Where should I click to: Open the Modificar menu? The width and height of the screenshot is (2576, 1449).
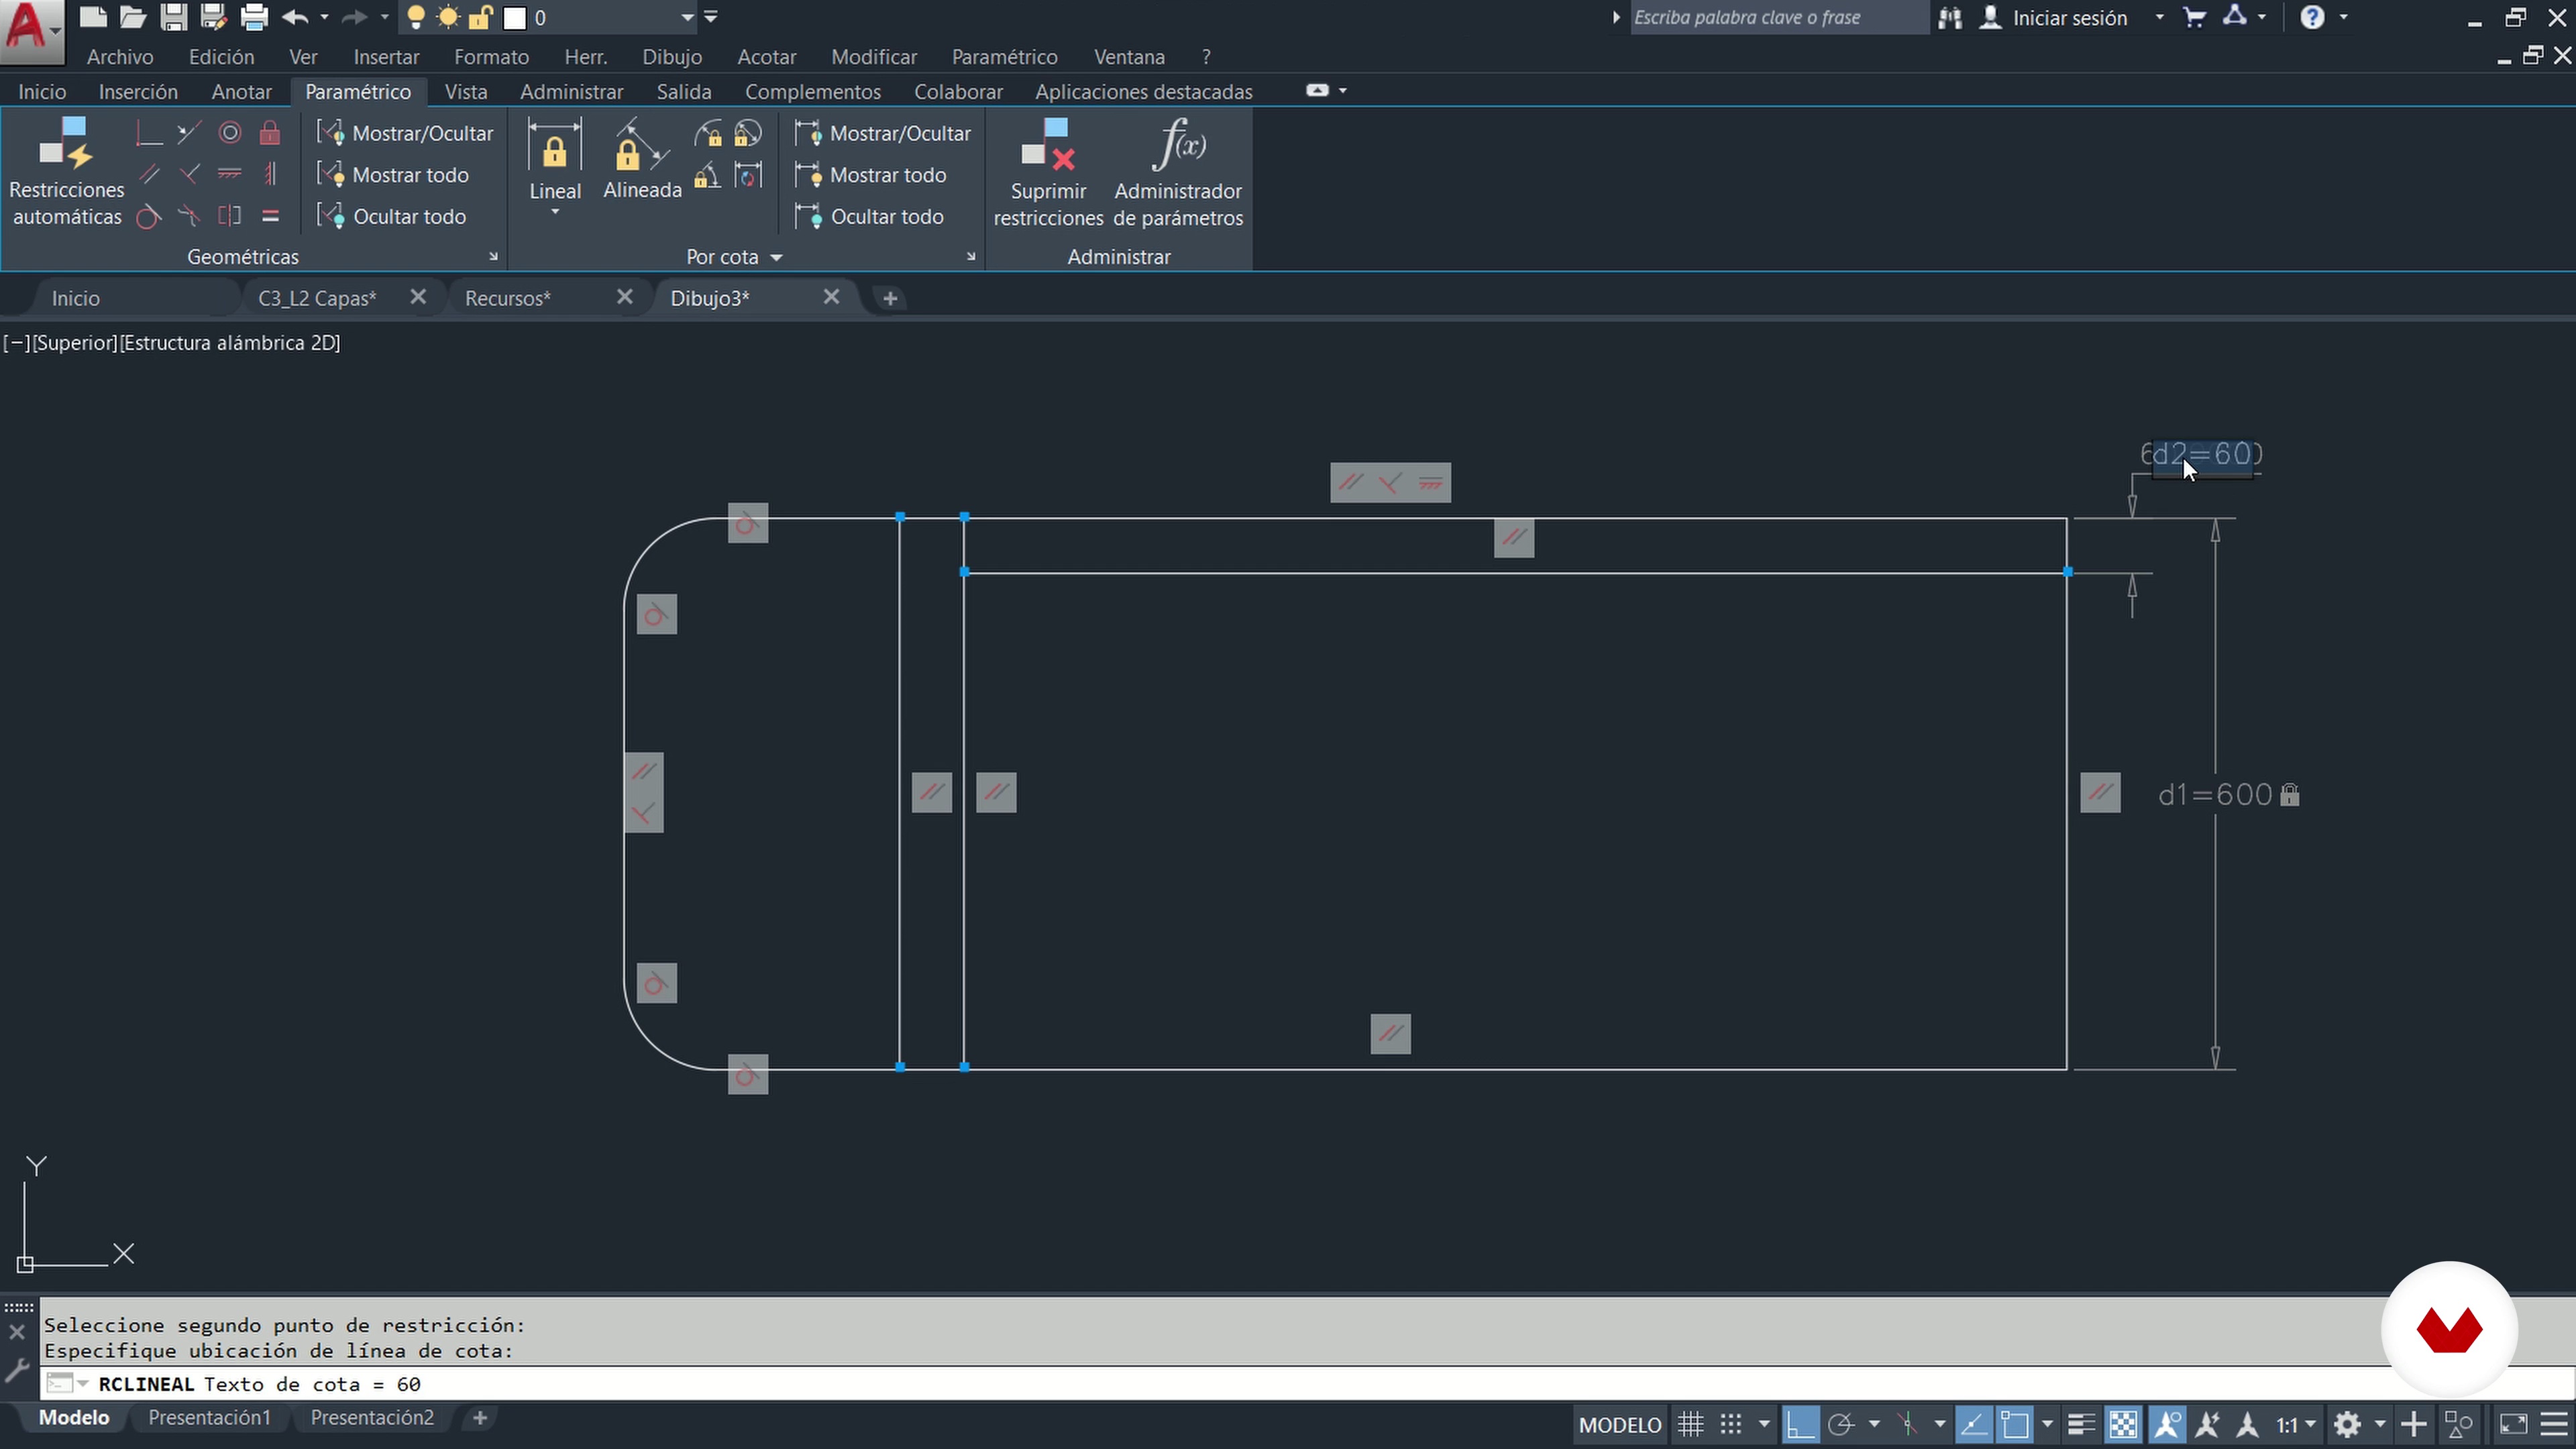pos(873,57)
